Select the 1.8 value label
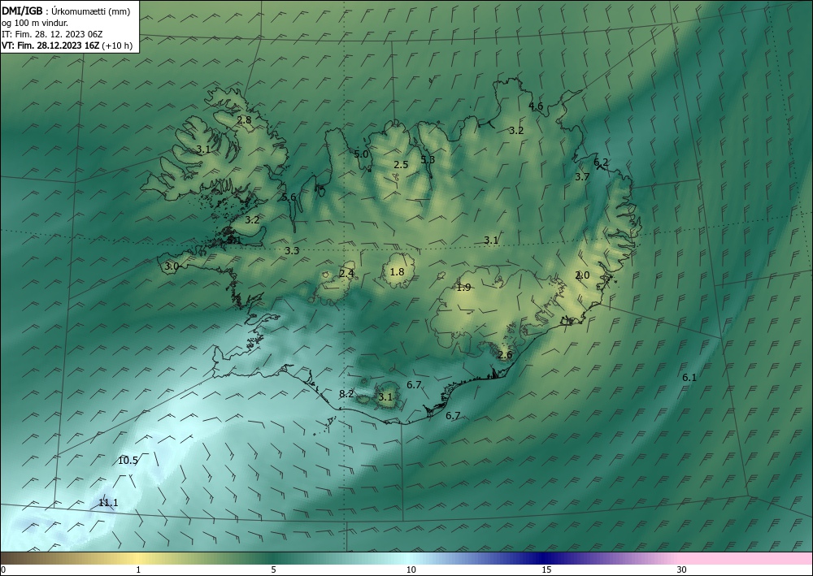813x576 pixels. (x=397, y=271)
